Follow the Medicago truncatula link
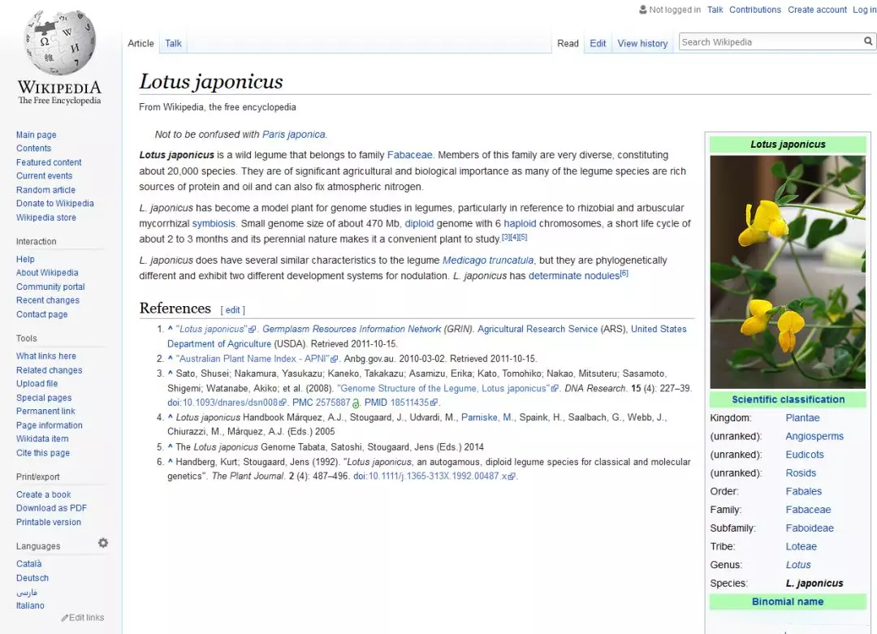 pyautogui.click(x=487, y=261)
